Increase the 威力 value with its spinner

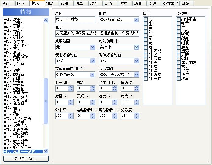[92, 87]
